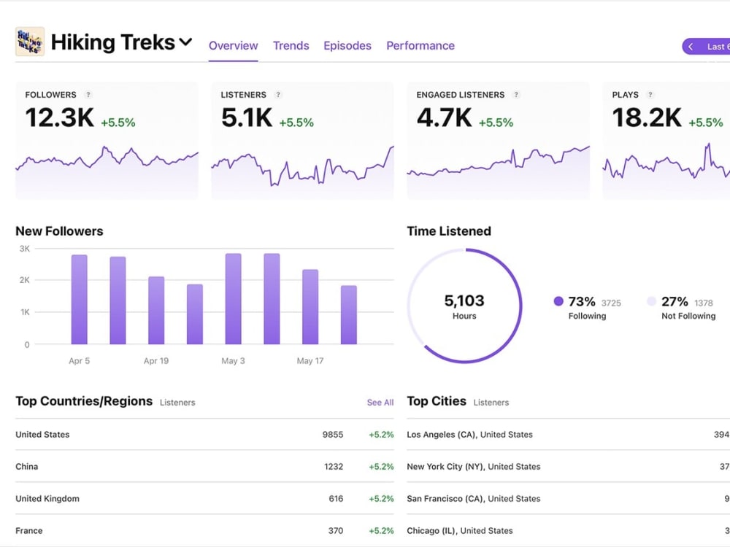The height and width of the screenshot is (547, 730).
Task: Open the Followers help question mark
Action: 88,94
